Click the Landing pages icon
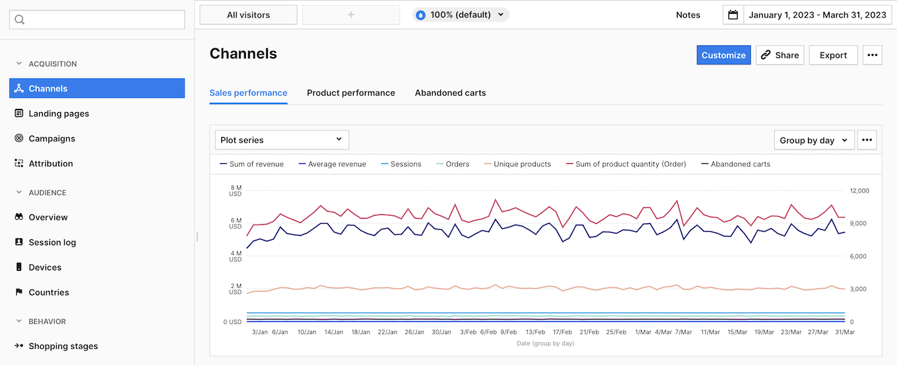The image size is (897, 365). [19, 113]
